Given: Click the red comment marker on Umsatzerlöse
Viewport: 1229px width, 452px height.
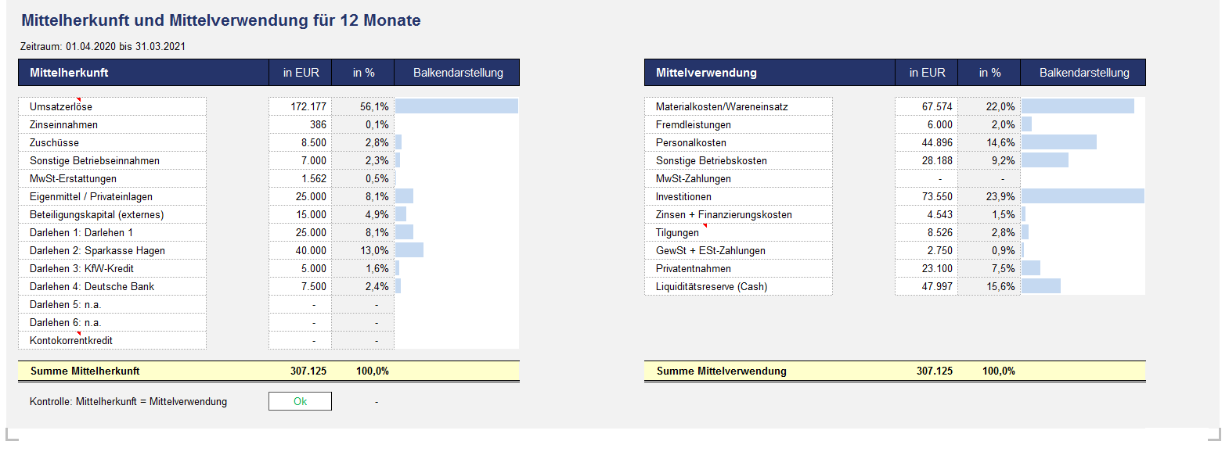Looking at the screenshot, I should tap(78, 99).
